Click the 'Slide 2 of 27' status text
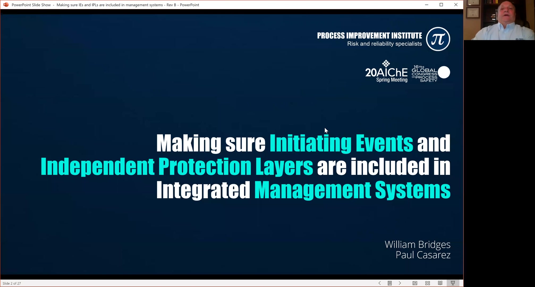Screen dimensions: 535x287 12,283
